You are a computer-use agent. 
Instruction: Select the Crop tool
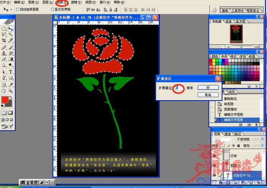pyautogui.click(x=4, y=40)
